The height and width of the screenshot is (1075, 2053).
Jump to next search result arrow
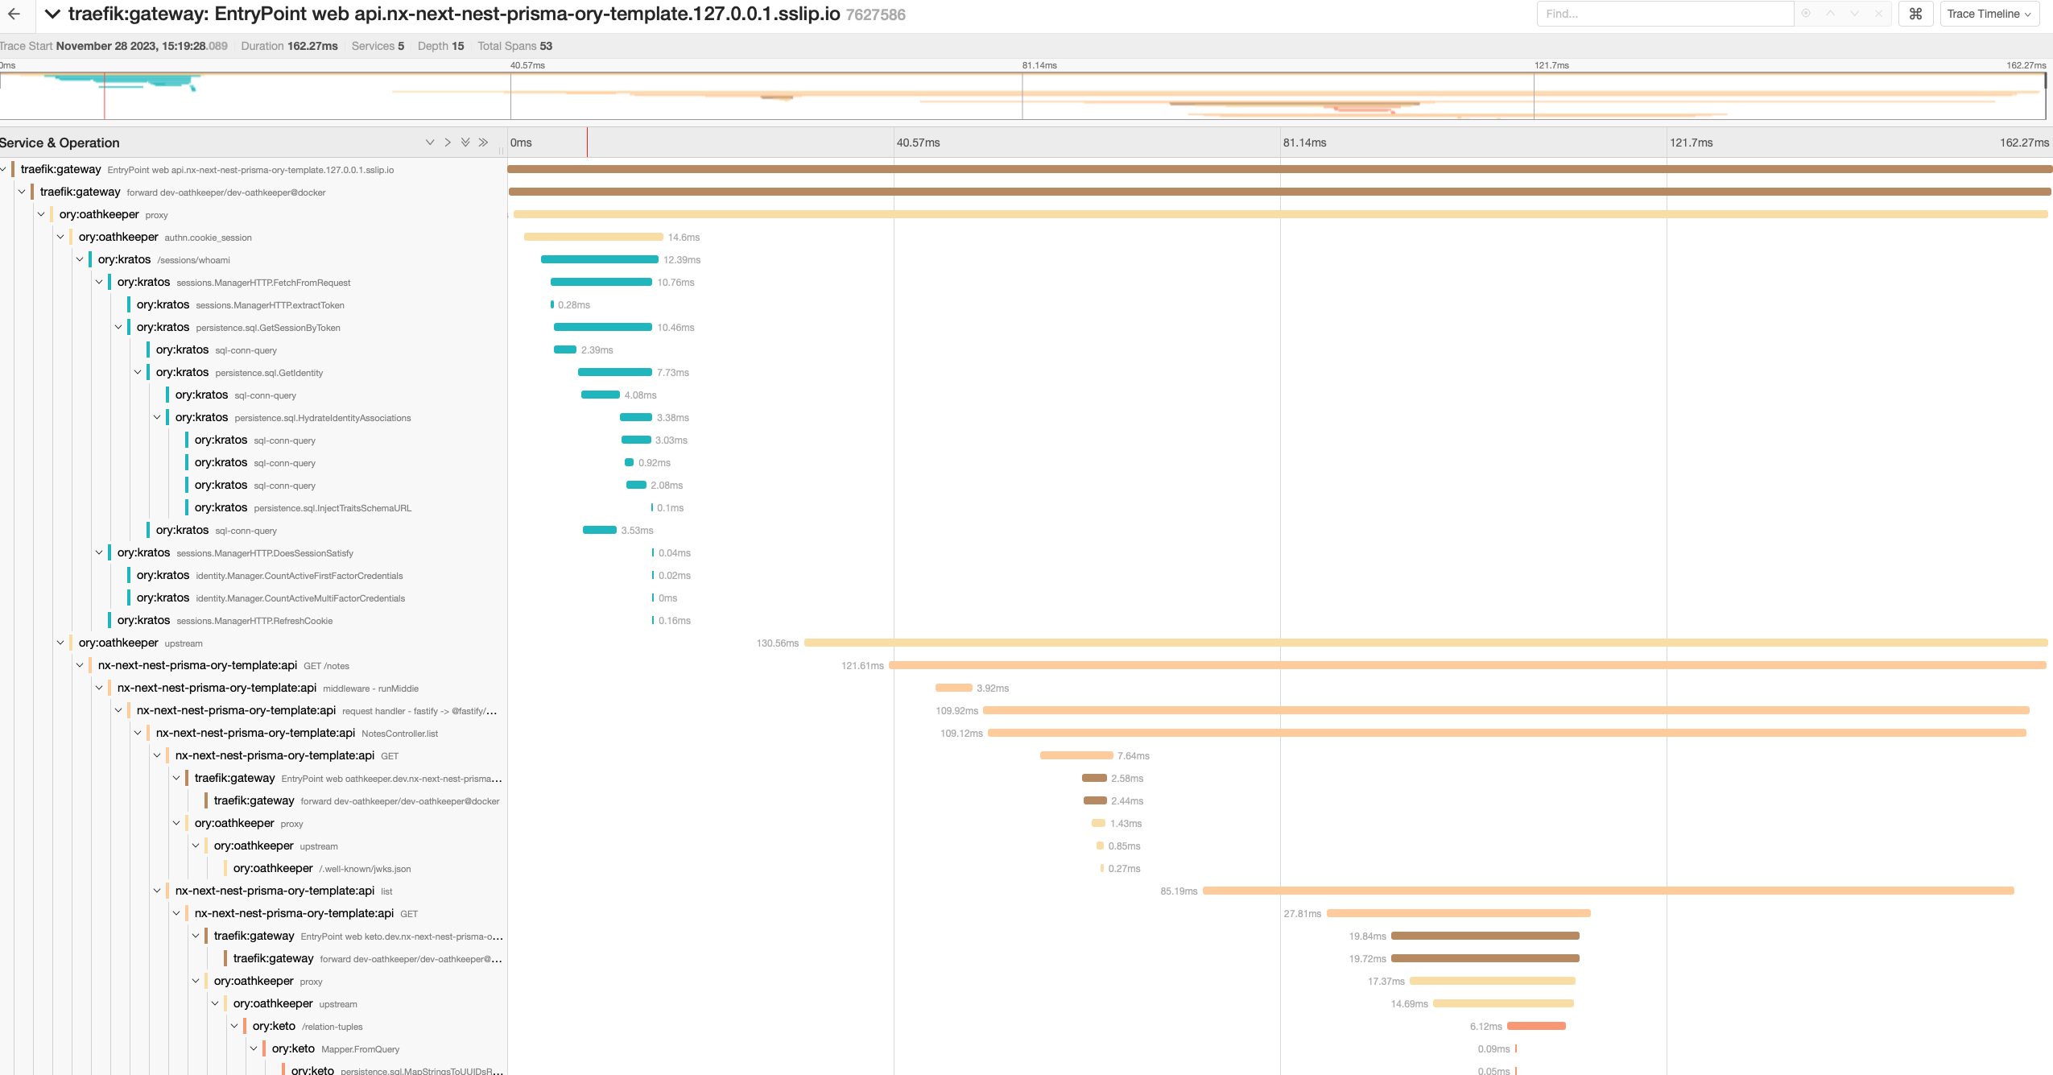coord(1854,14)
